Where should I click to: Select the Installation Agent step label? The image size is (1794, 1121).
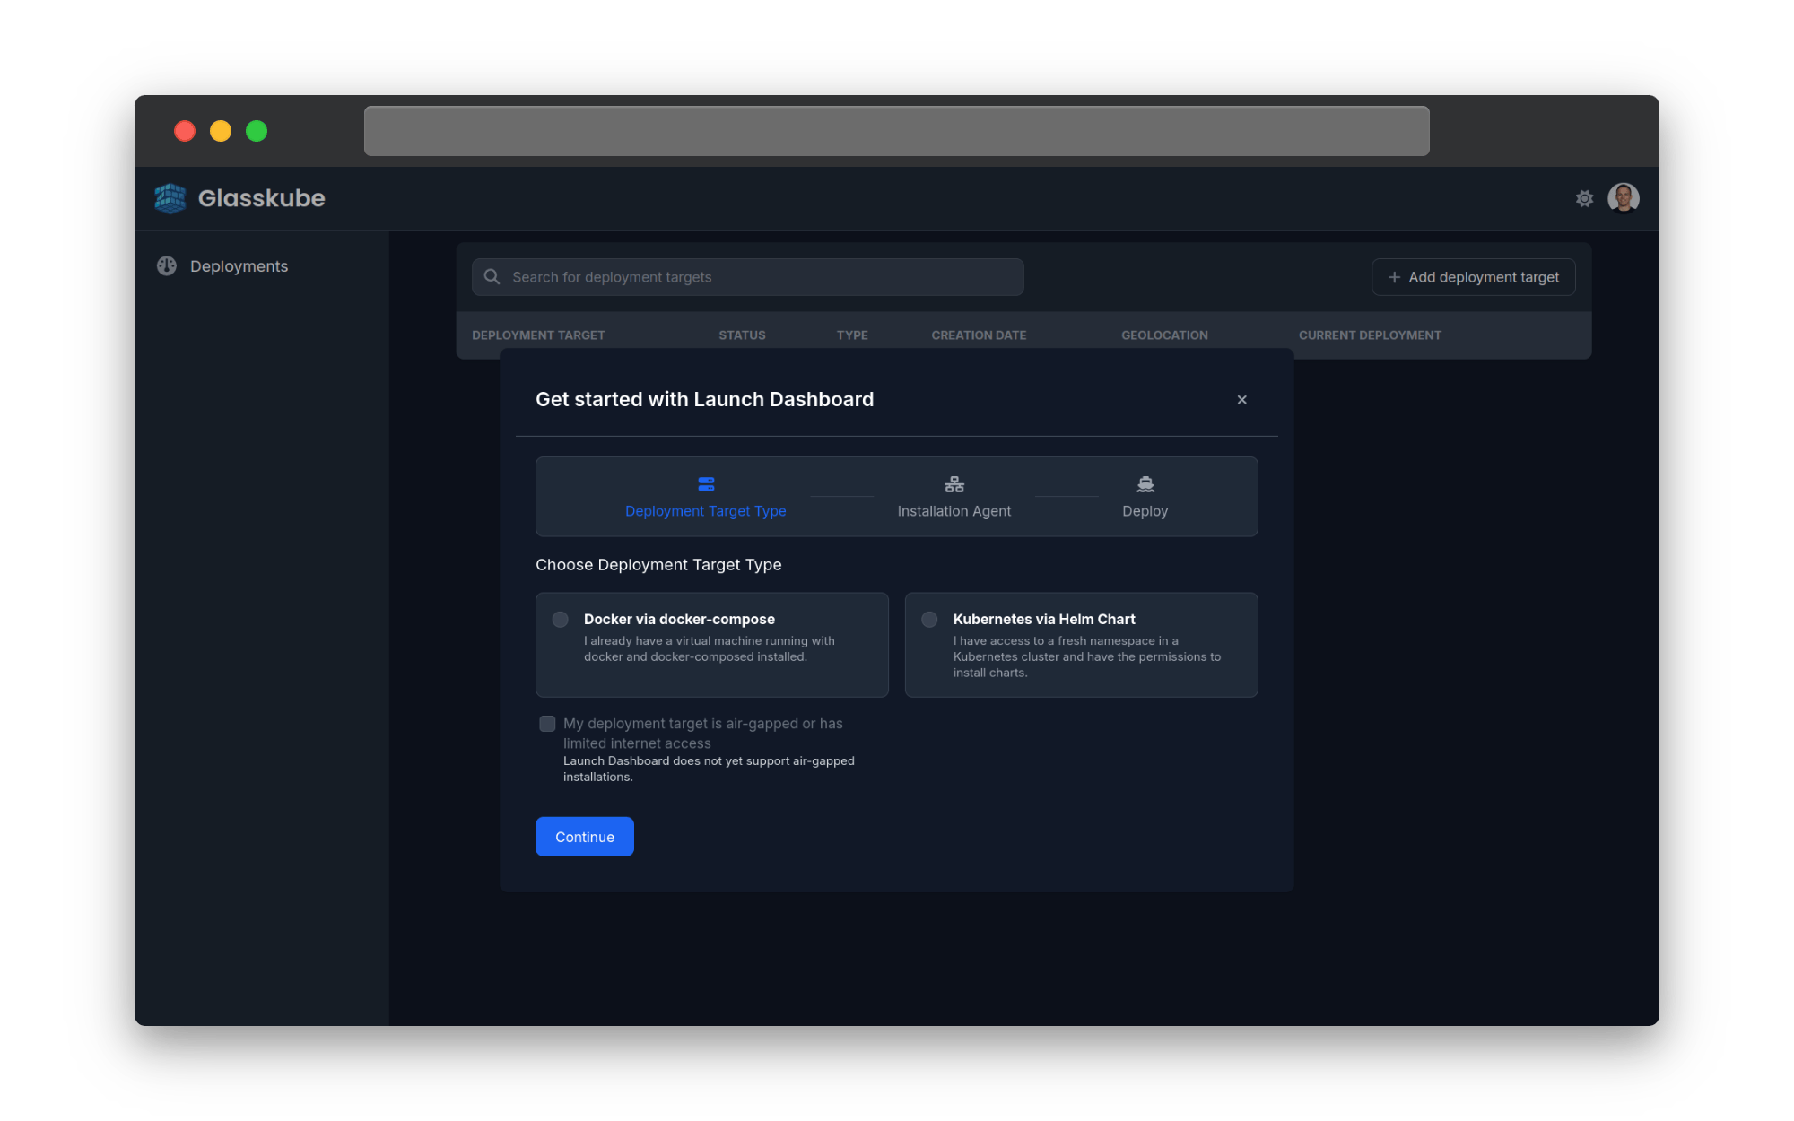pos(954,511)
